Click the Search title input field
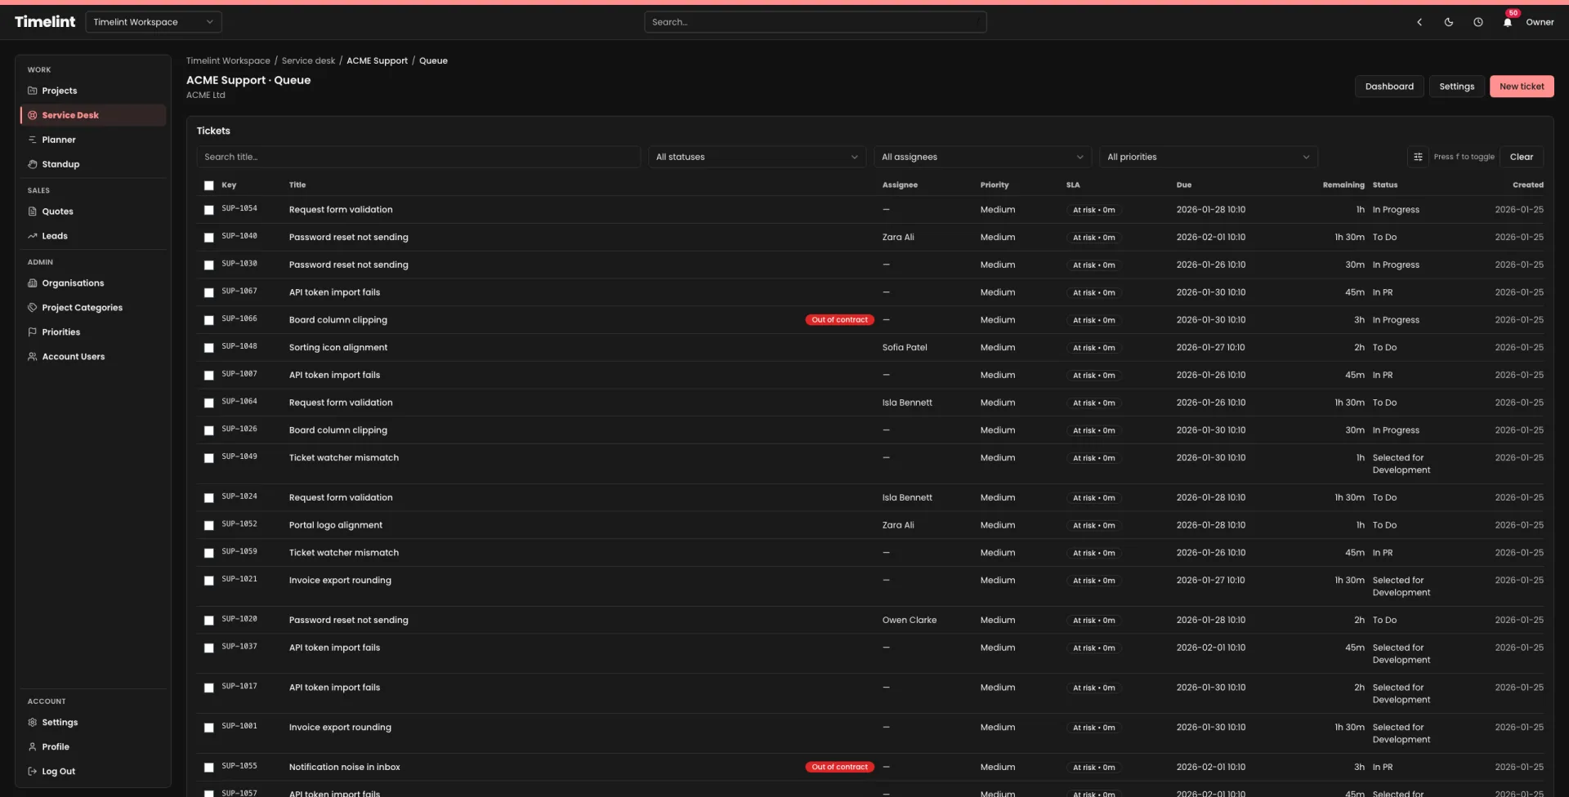 (418, 157)
